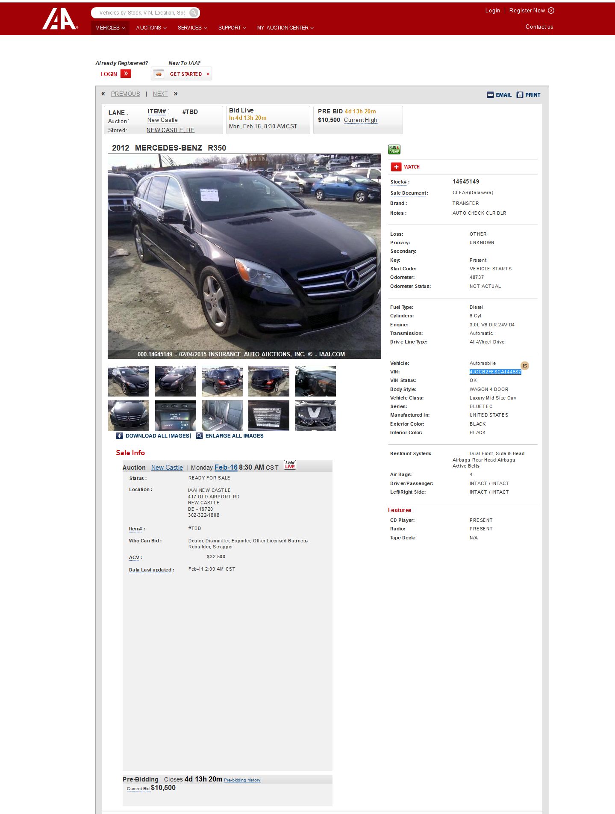Select the dashboard interior thumbnail

point(315,381)
